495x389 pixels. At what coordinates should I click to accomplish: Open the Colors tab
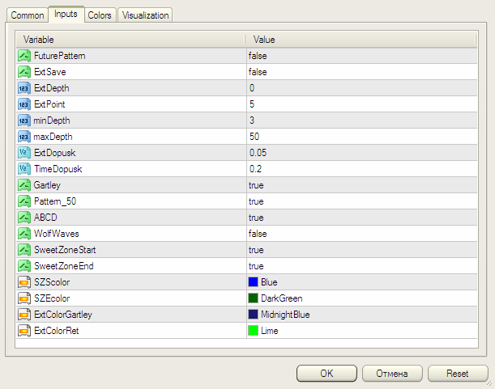point(100,15)
